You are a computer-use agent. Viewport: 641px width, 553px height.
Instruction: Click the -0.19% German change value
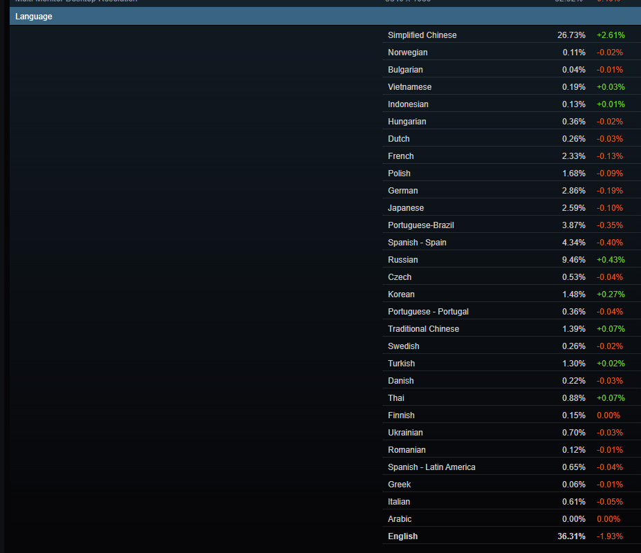[609, 191]
